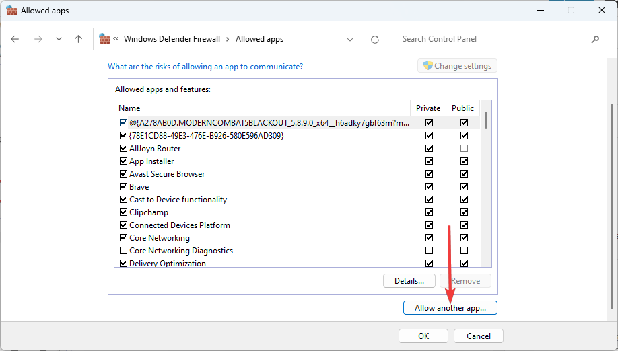Image resolution: width=618 pixels, height=351 pixels.
Task: Click the Allowed apps breadcrumb
Action: click(259, 39)
